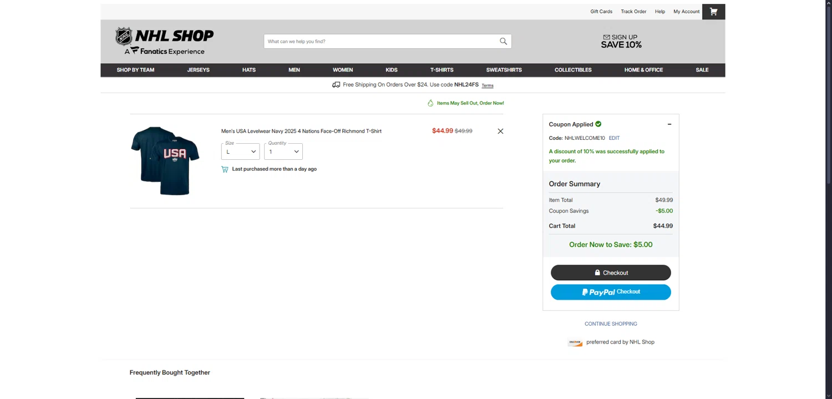
Task: Click the PayPal Checkout button
Action: (611, 292)
